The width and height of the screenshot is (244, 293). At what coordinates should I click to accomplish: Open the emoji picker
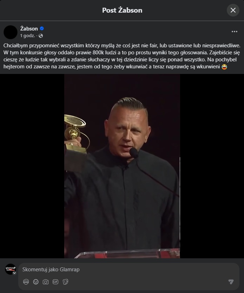(36, 282)
